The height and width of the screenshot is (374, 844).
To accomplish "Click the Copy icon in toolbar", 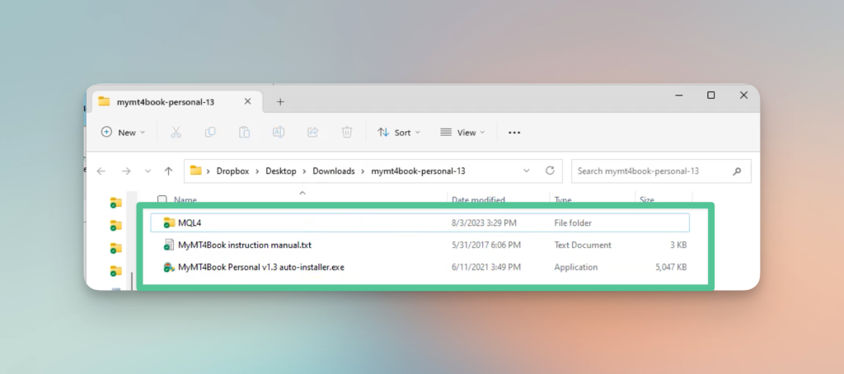I will tap(210, 133).
